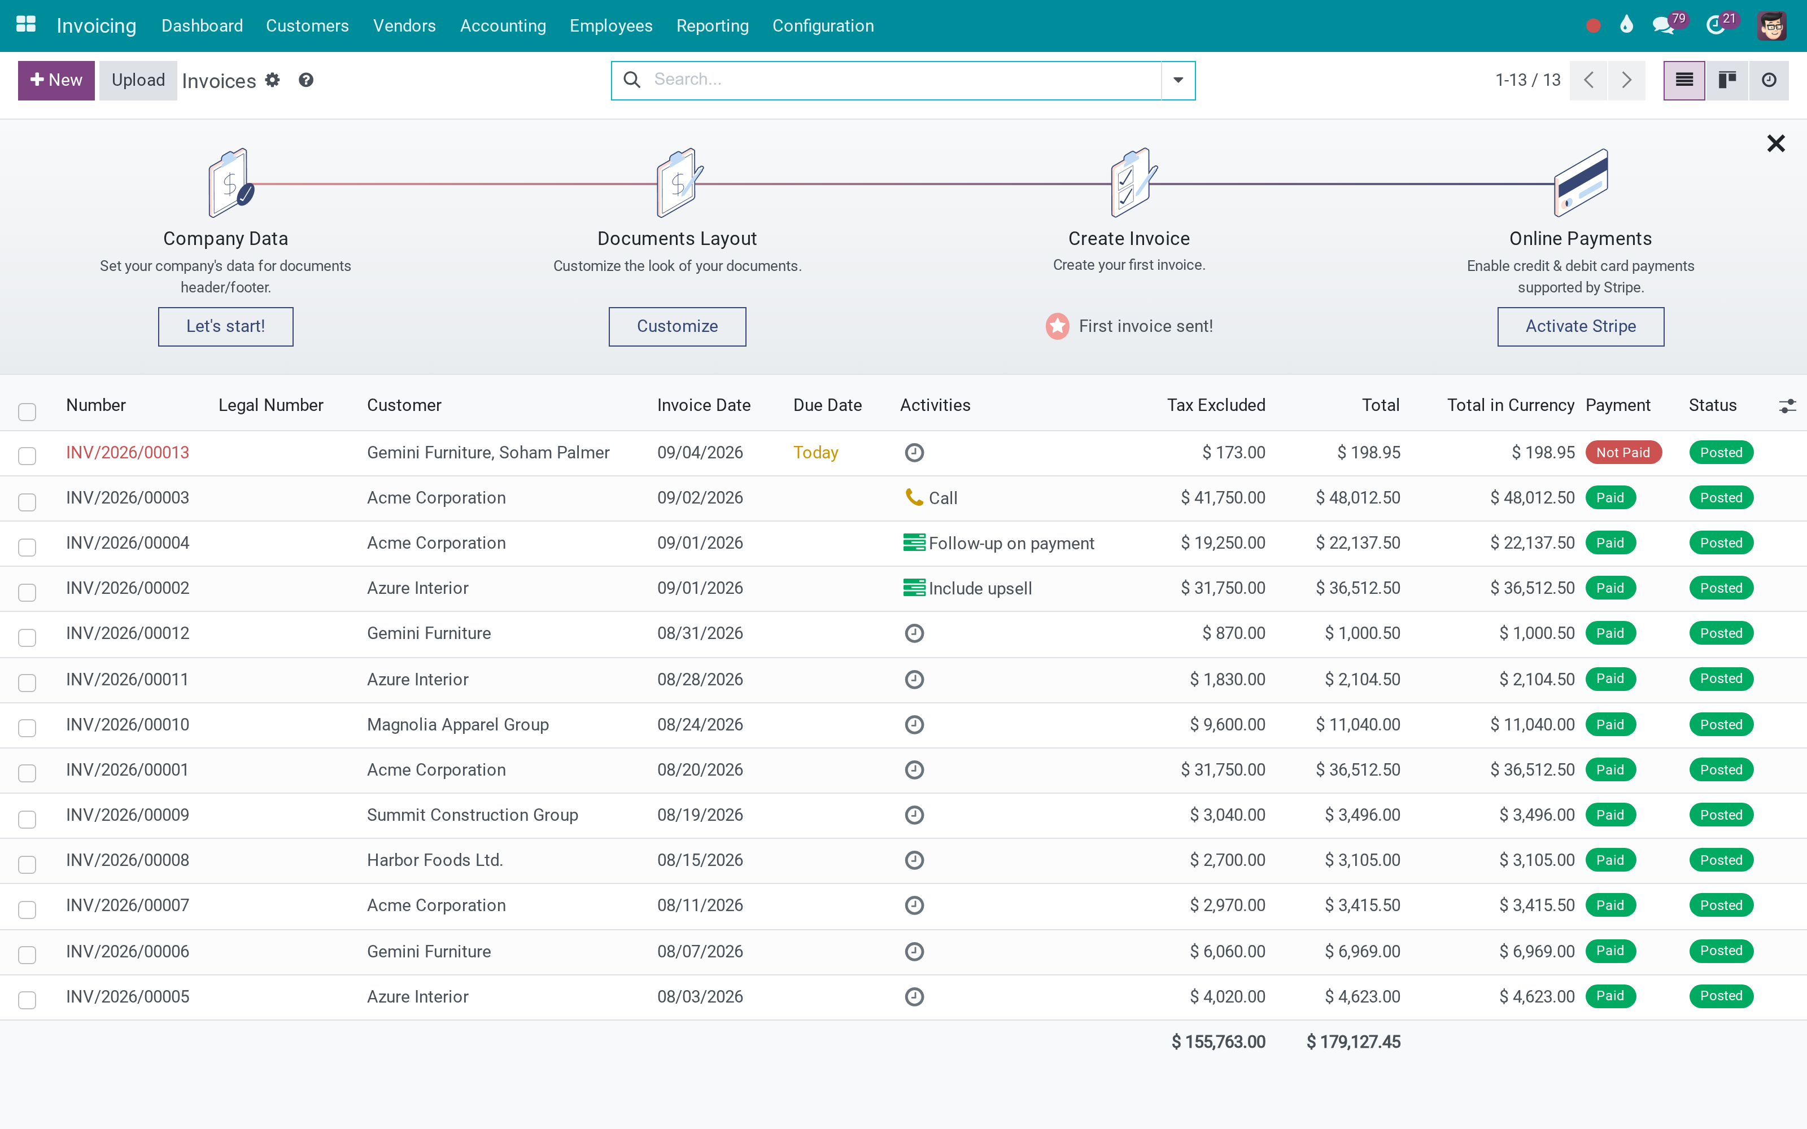This screenshot has width=1807, height=1129.
Task: Check the box for INV/2026/00010
Action: click(x=27, y=728)
